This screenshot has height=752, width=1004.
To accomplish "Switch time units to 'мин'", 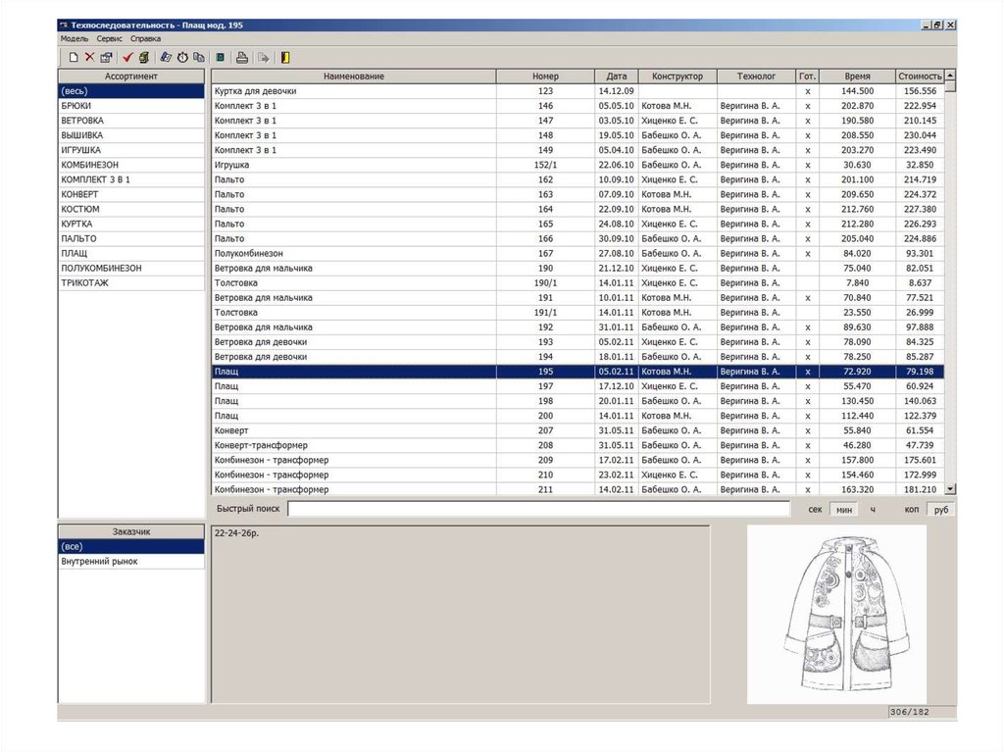I will (x=843, y=510).
